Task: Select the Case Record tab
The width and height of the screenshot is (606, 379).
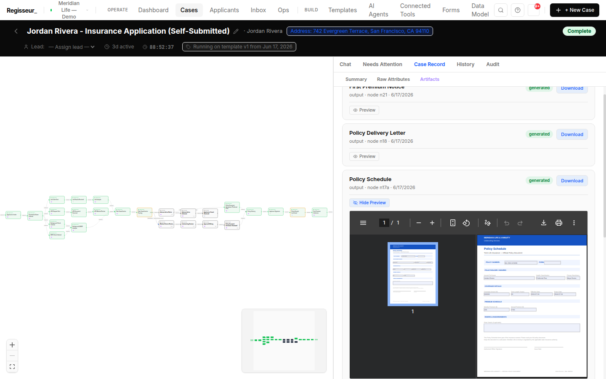Action: pos(429,64)
